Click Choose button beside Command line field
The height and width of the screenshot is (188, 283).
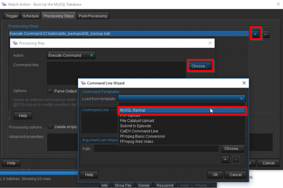200,66
